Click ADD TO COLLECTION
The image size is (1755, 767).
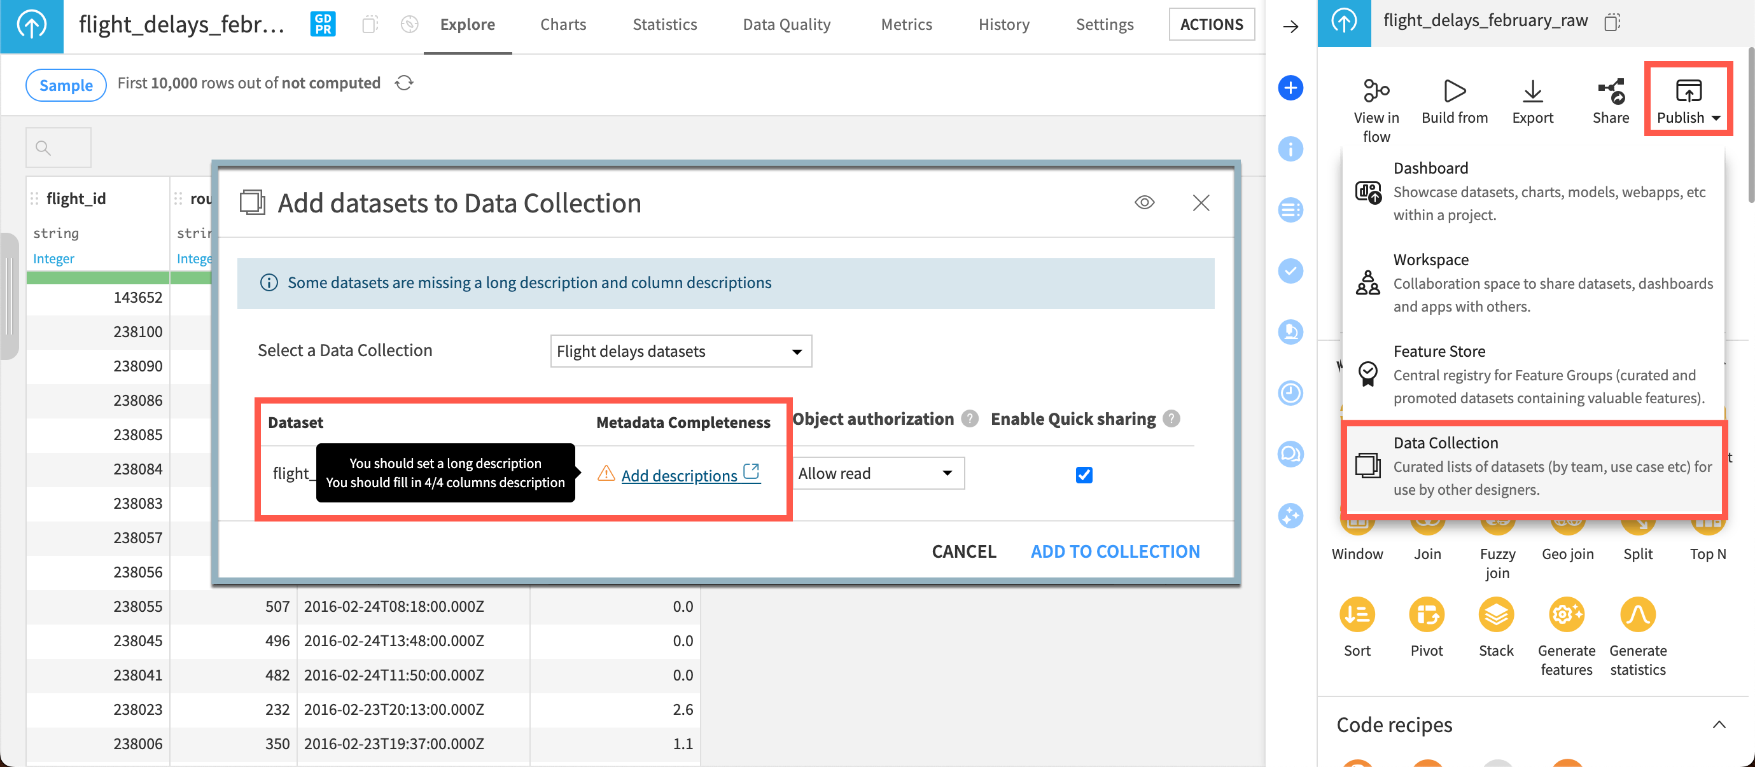tap(1115, 550)
